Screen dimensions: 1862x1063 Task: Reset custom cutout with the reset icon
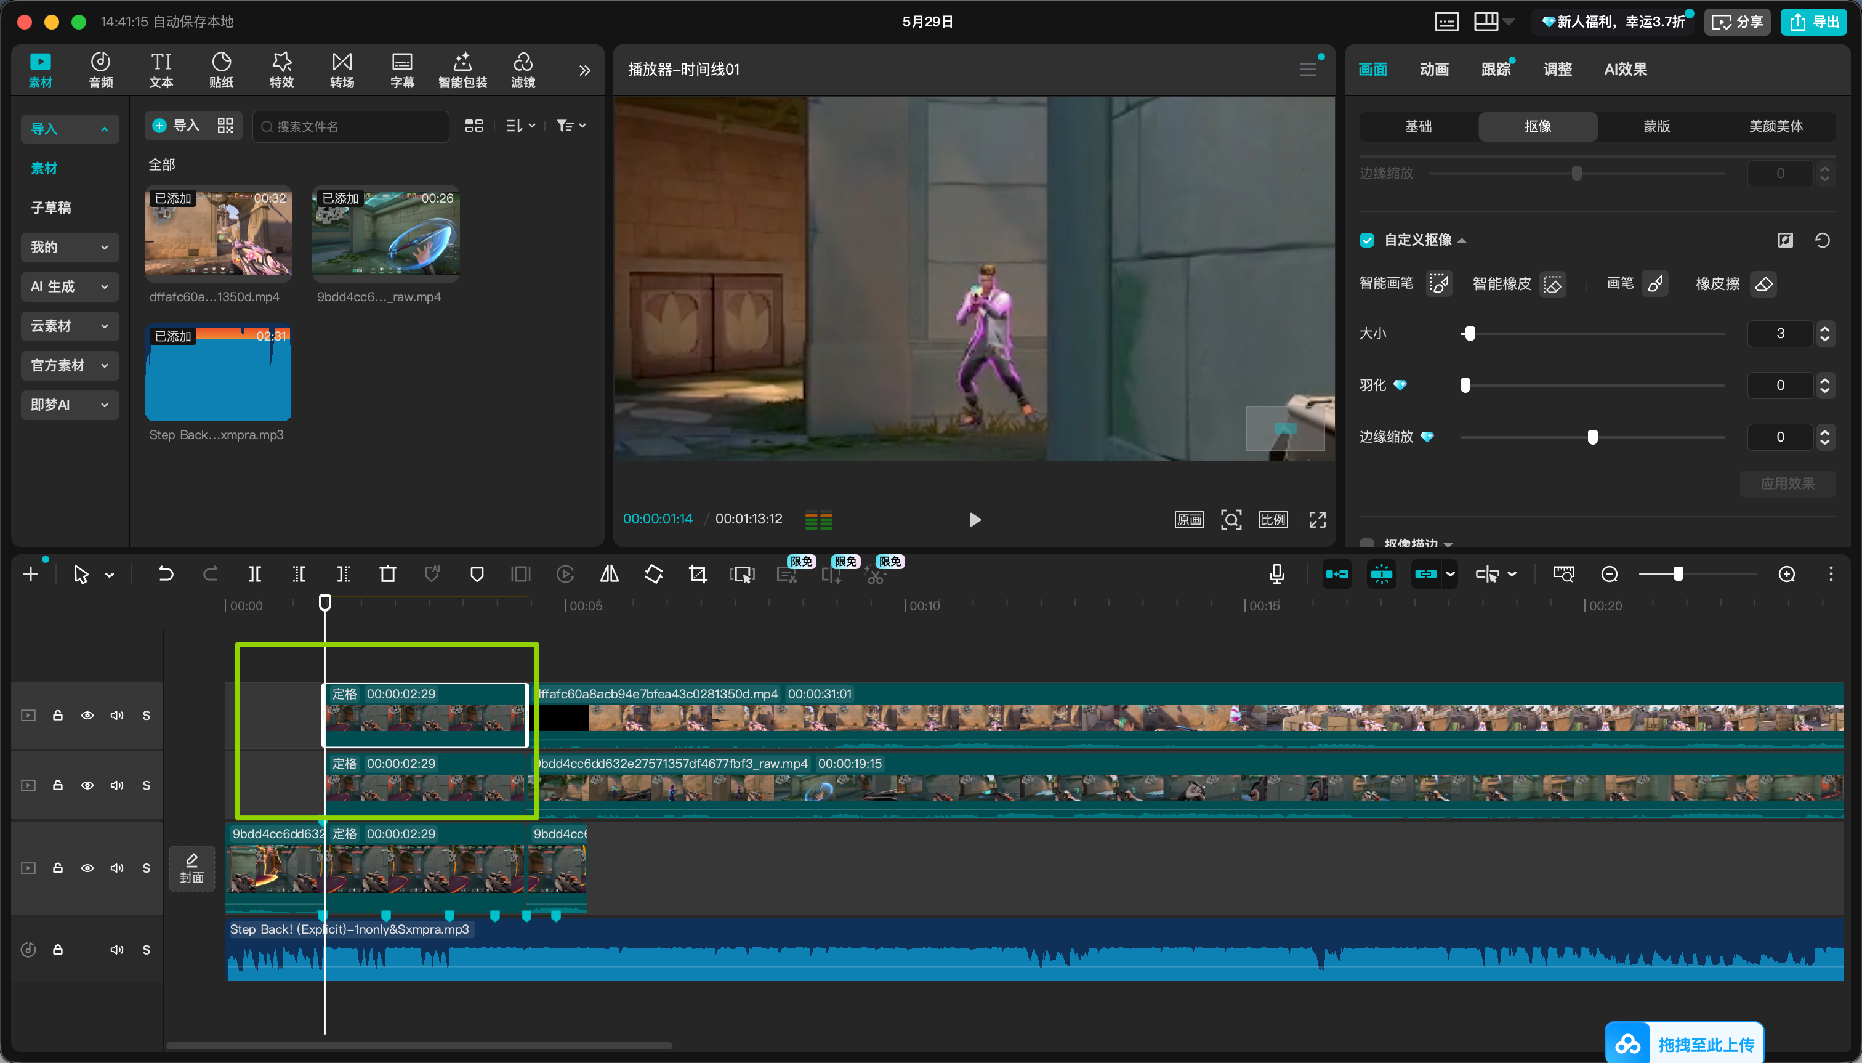pos(1822,240)
